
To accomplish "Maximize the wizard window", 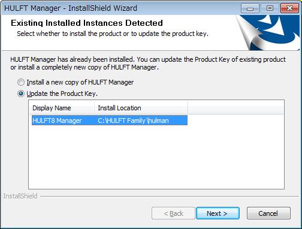I will 270,8.
